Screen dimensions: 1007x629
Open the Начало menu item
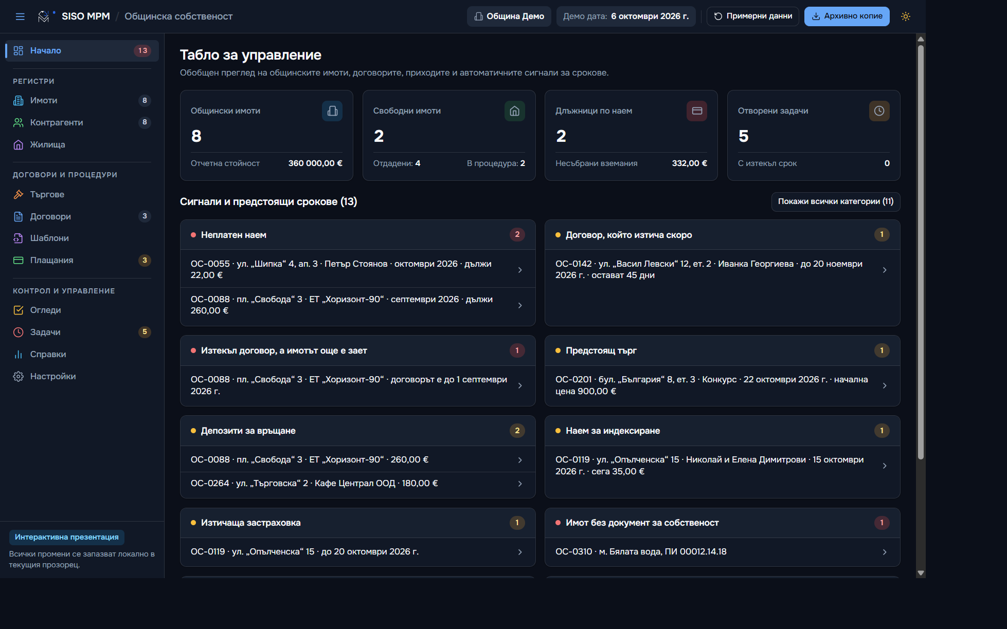click(82, 51)
